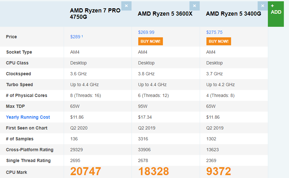Click the Cross-Platform Rating value 33906

144,150
